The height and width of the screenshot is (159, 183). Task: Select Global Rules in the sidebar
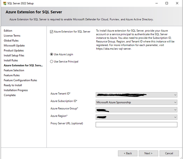[x=11, y=40]
